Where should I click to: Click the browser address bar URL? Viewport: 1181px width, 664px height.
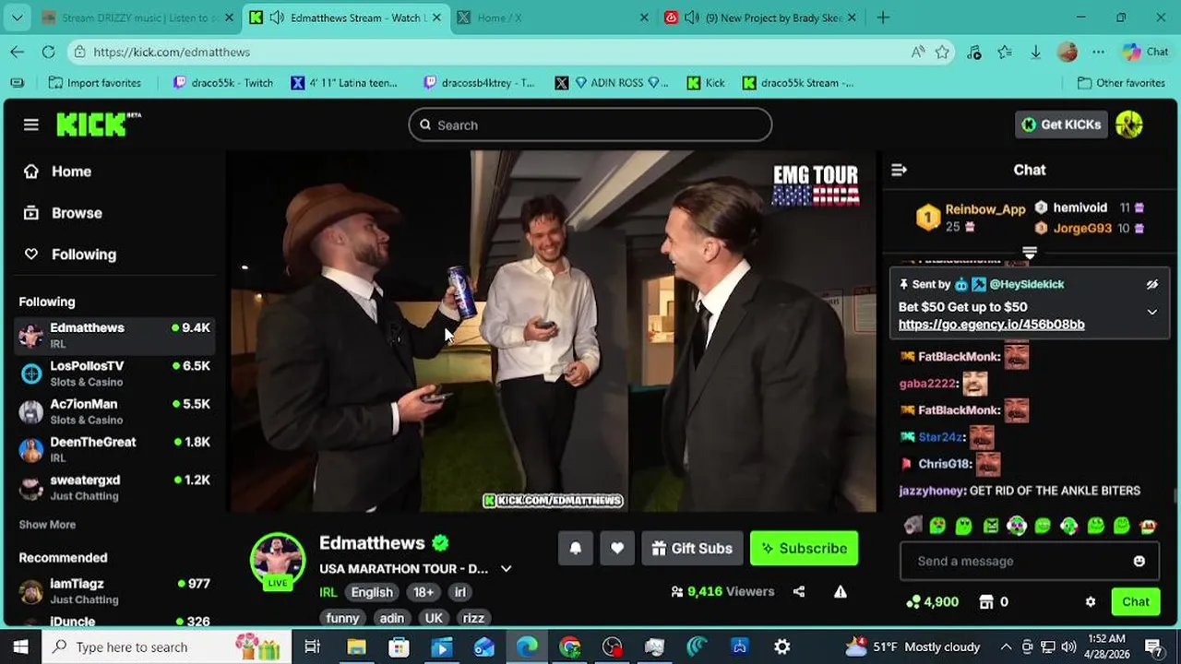coord(172,52)
